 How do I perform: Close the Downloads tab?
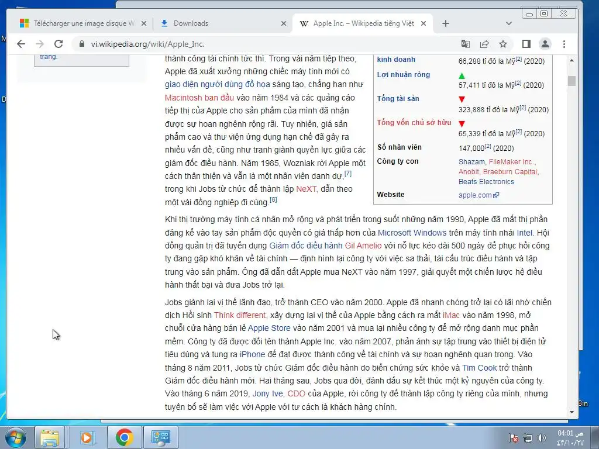click(x=284, y=23)
